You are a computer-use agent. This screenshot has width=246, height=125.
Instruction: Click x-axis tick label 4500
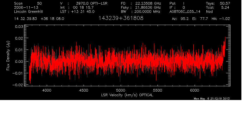[x=84, y=90]
